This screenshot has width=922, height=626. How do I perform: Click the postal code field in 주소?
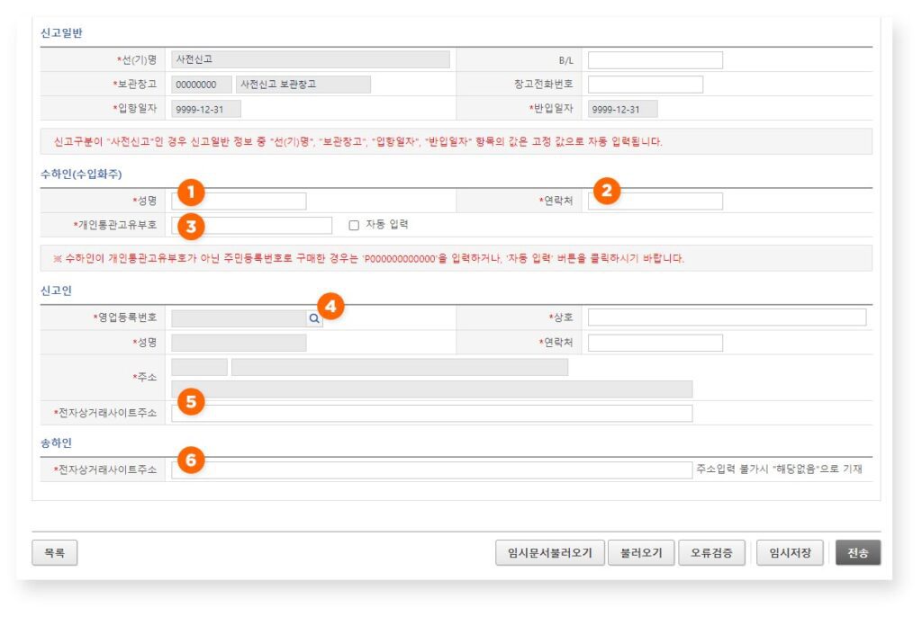(x=199, y=367)
